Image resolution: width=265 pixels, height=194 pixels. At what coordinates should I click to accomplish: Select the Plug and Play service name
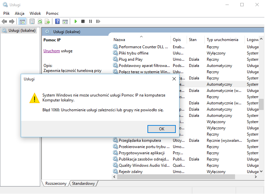(x=131, y=59)
